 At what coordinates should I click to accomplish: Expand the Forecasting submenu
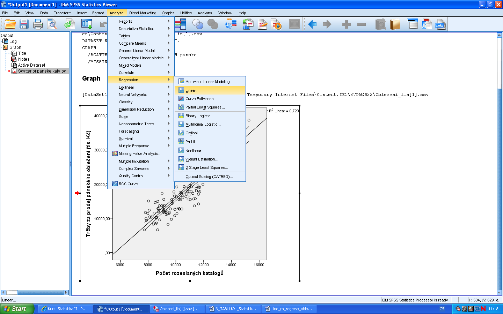click(x=141, y=131)
